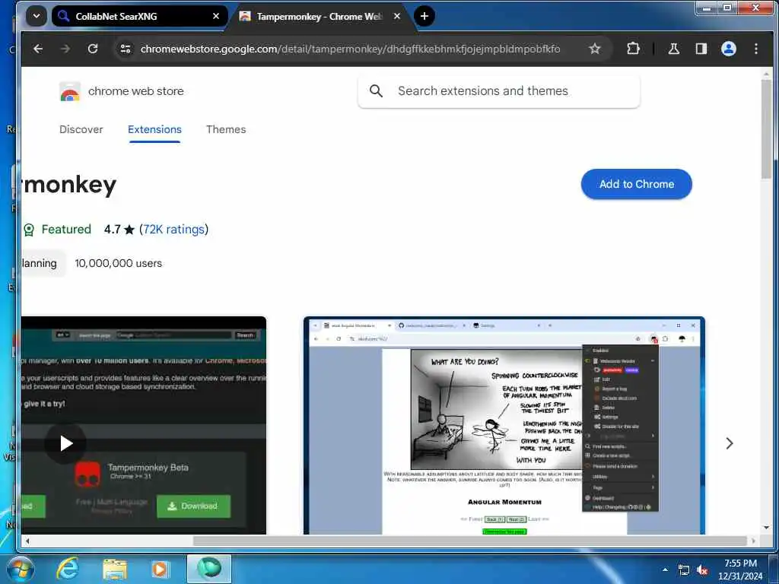Open the profile avatar menu
This screenshot has height=584, width=779.
click(x=728, y=49)
